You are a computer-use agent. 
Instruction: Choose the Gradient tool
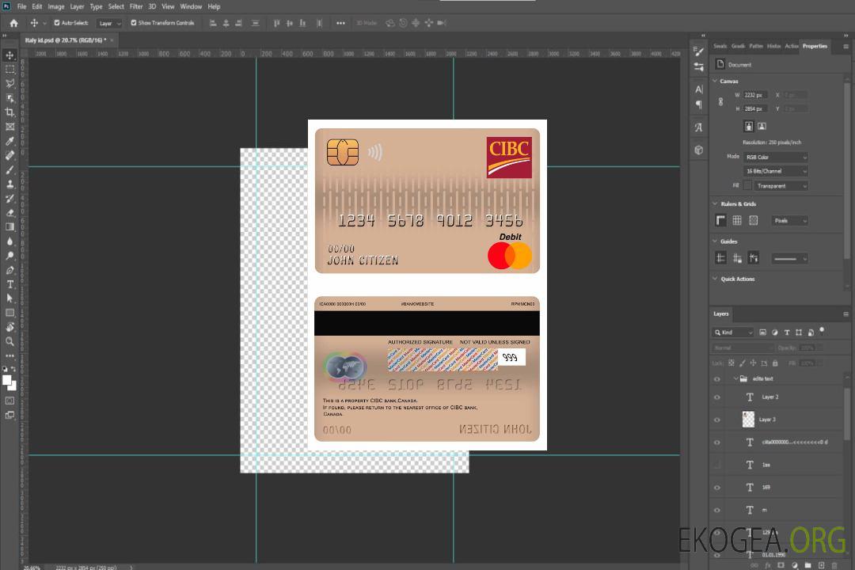click(9, 227)
